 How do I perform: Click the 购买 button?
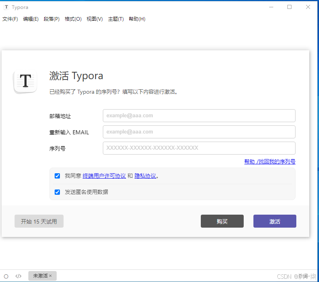pyautogui.click(x=222, y=221)
